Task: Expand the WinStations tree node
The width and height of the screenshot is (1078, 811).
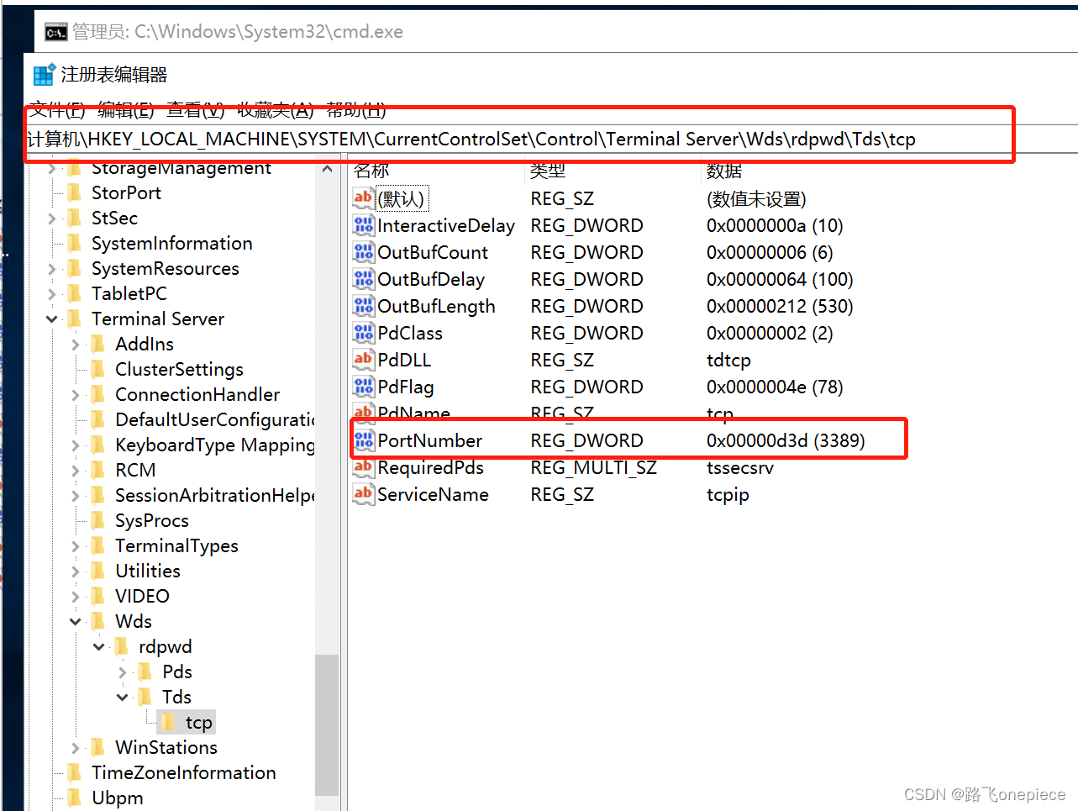Action: point(76,748)
